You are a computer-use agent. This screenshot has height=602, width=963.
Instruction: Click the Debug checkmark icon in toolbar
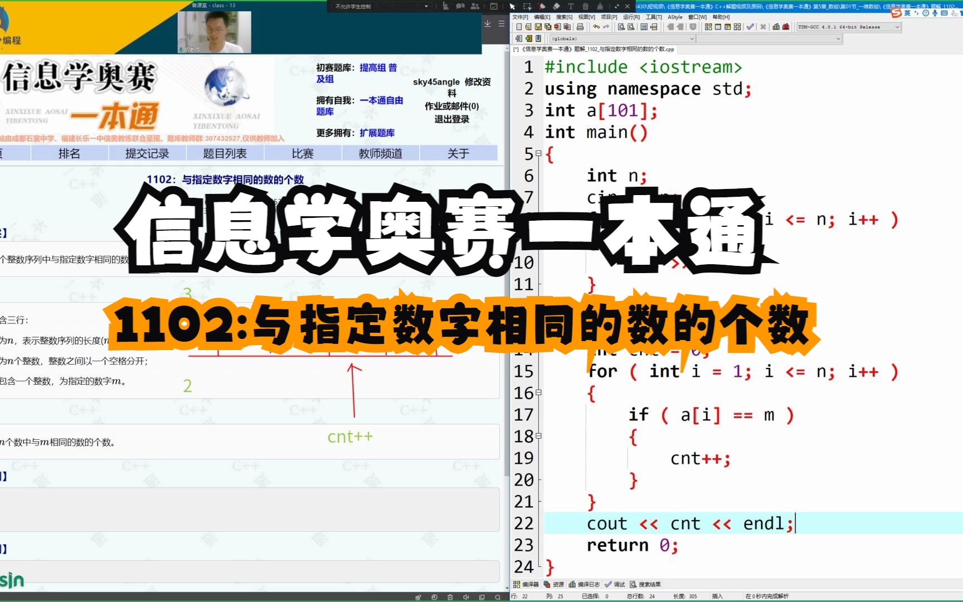(750, 27)
